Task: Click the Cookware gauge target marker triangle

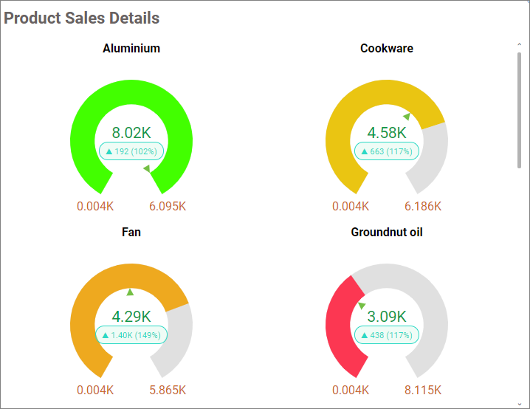Action: (407, 117)
